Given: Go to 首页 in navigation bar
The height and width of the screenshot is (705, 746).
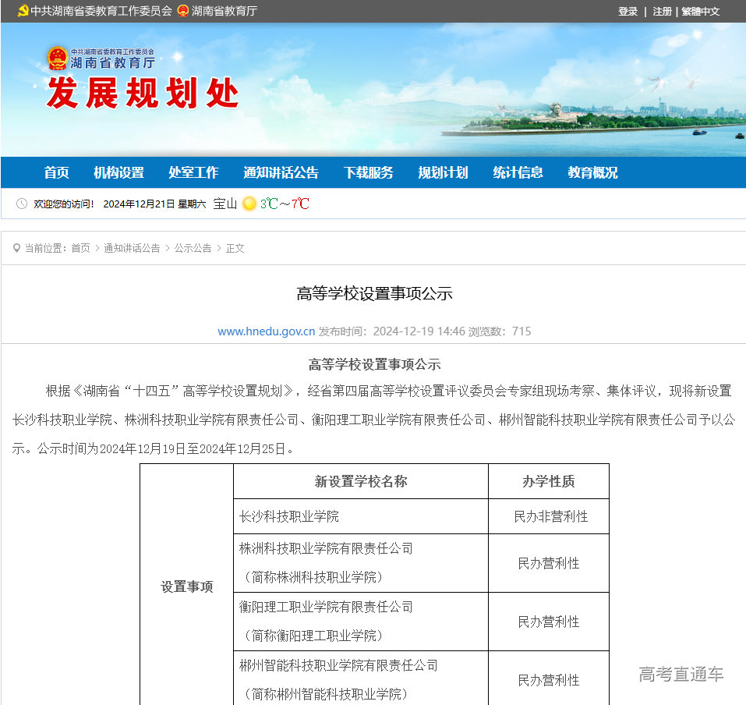Looking at the screenshot, I should (x=56, y=172).
